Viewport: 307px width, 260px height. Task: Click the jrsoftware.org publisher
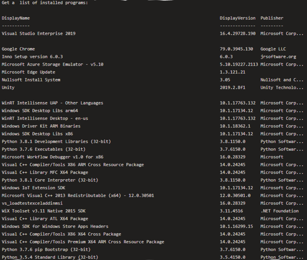pyautogui.click(x=278, y=57)
